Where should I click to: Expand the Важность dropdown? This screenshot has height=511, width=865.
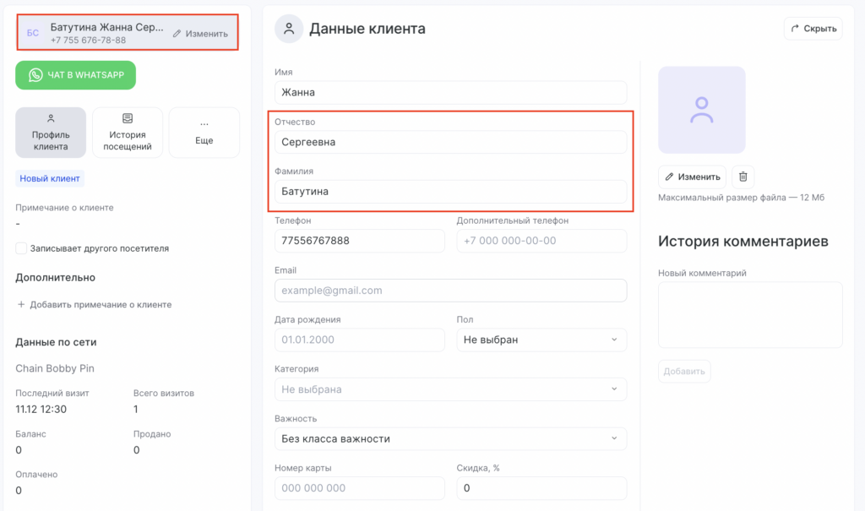(450, 439)
